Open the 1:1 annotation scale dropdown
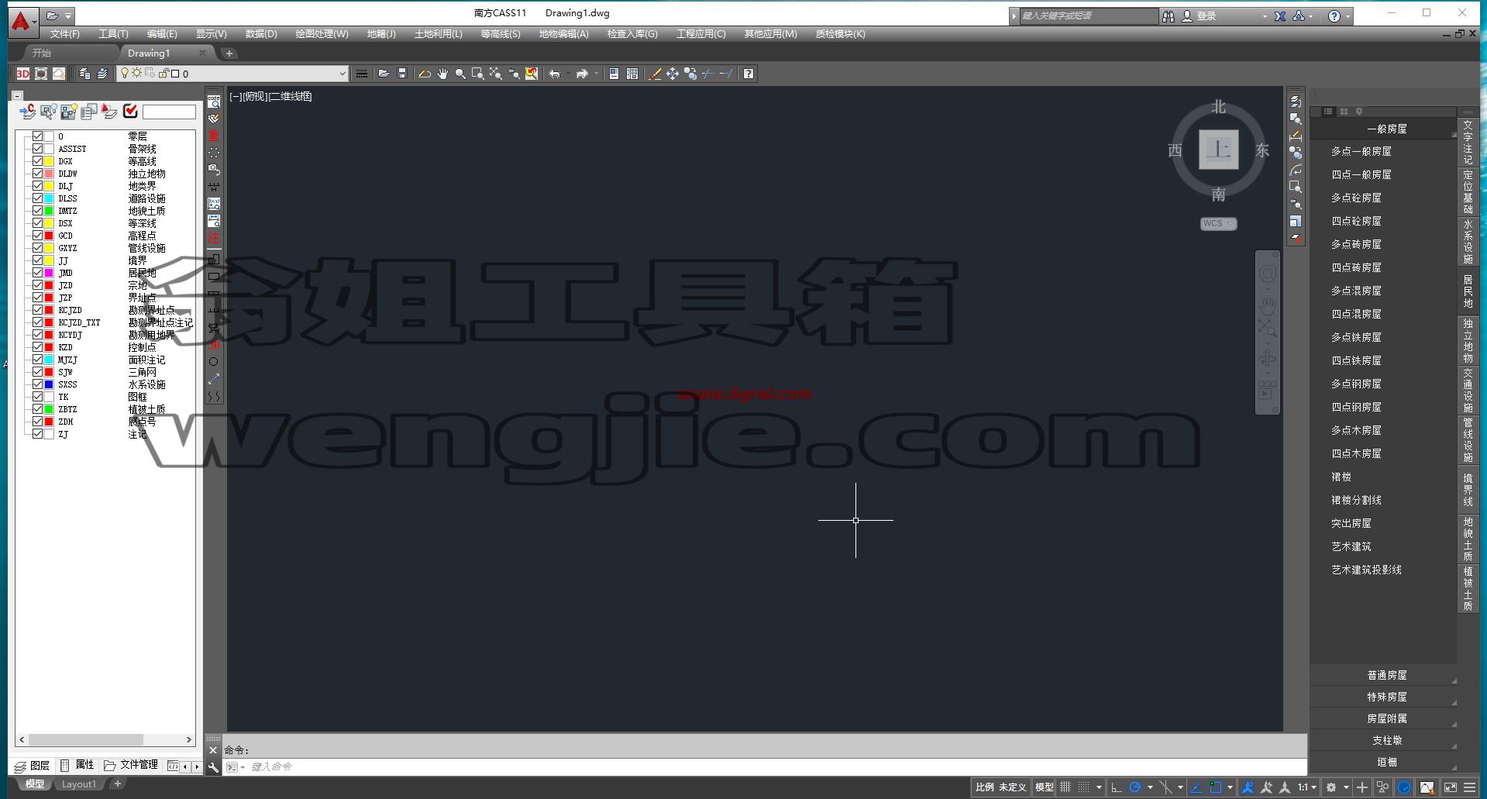The image size is (1487, 799). 1307,787
